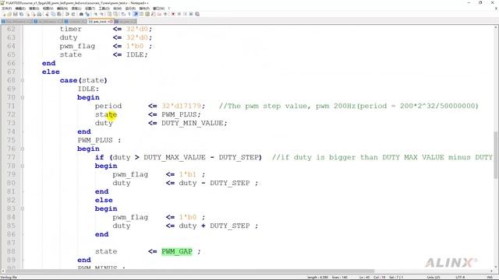This screenshot has height=280, width=499.
Task: Click the Open file toolbar icon
Action: [x=9, y=14]
